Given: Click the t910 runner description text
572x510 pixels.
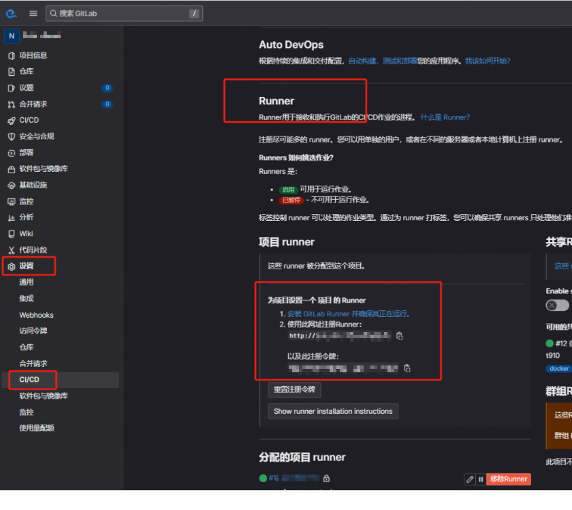Looking at the screenshot, I should 553,356.
